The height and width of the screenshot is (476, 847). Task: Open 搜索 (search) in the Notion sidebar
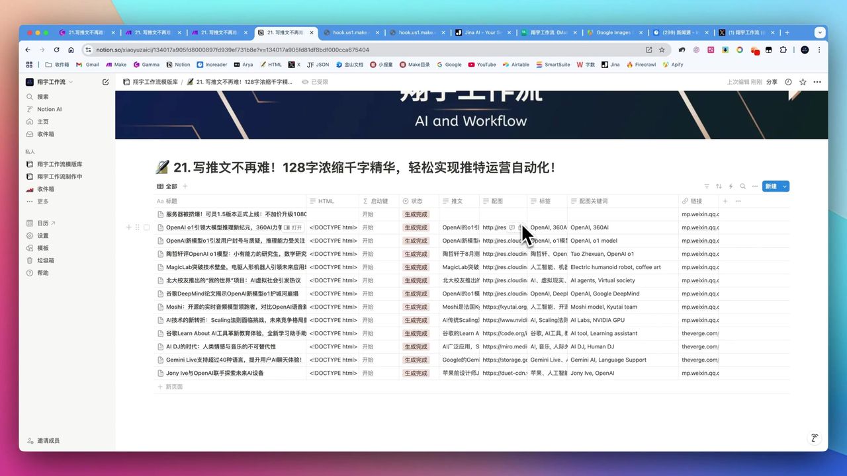click(42, 97)
